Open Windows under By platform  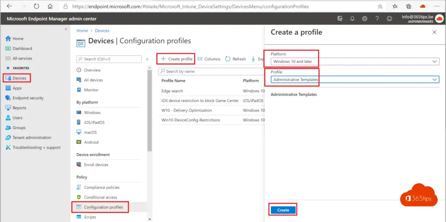tap(92, 113)
